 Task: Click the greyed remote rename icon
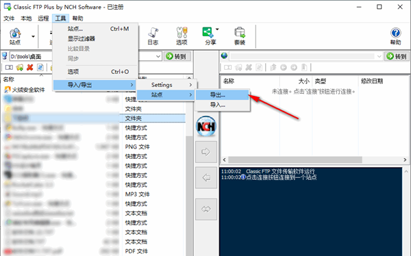[x=228, y=68]
